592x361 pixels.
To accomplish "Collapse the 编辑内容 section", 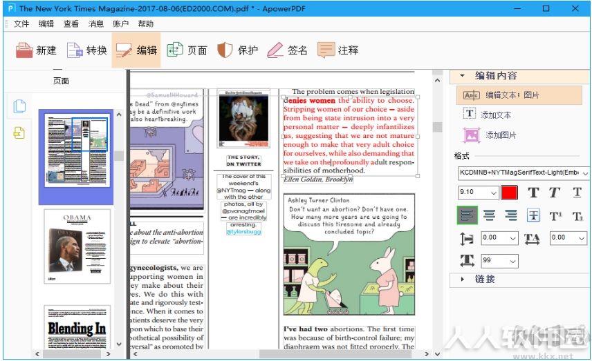I will (x=462, y=76).
